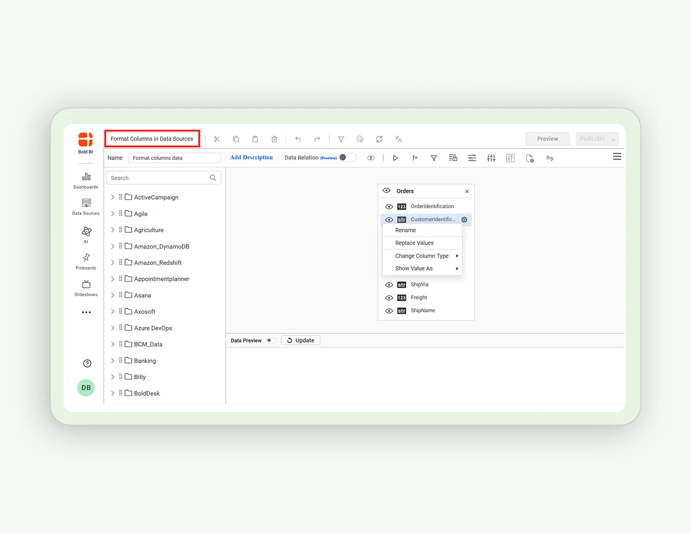The width and height of the screenshot is (691, 533).
Task: Expand the Appointmentplanner folder
Action: click(112, 279)
